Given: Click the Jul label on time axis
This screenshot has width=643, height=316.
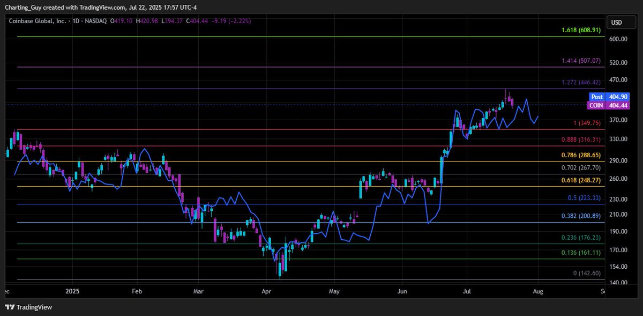Looking at the screenshot, I should [x=466, y=292].
